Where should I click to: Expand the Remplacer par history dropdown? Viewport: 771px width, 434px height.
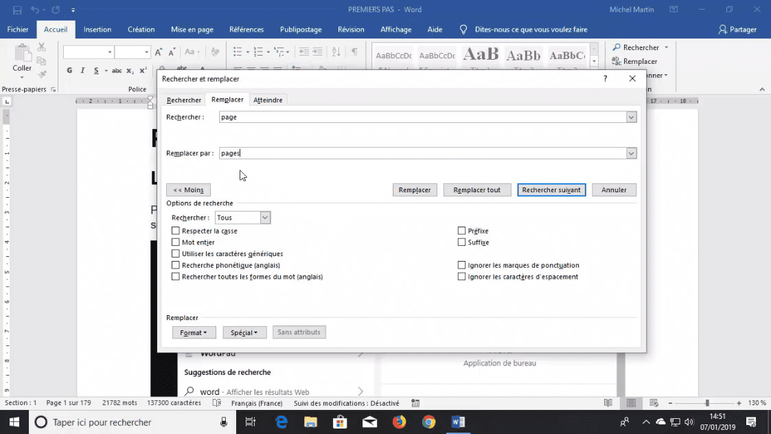(x=631, y=153)
